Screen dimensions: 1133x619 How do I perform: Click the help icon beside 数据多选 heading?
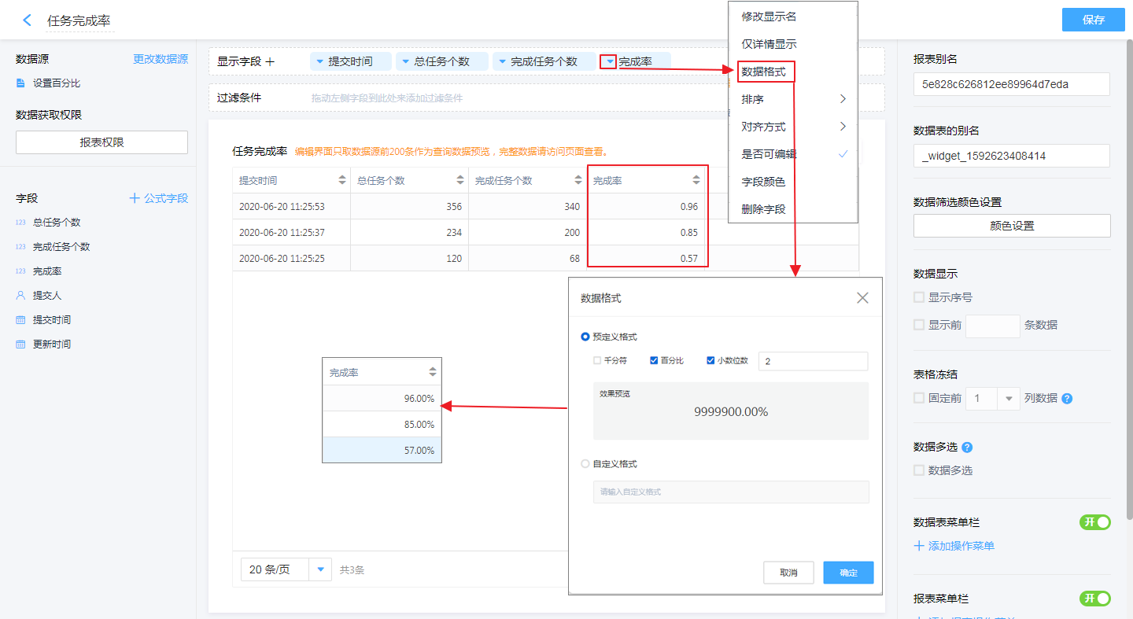[x=967, y=448]
